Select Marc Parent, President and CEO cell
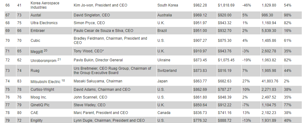Viewport: 308px width, 123px height. coord(114,113)
